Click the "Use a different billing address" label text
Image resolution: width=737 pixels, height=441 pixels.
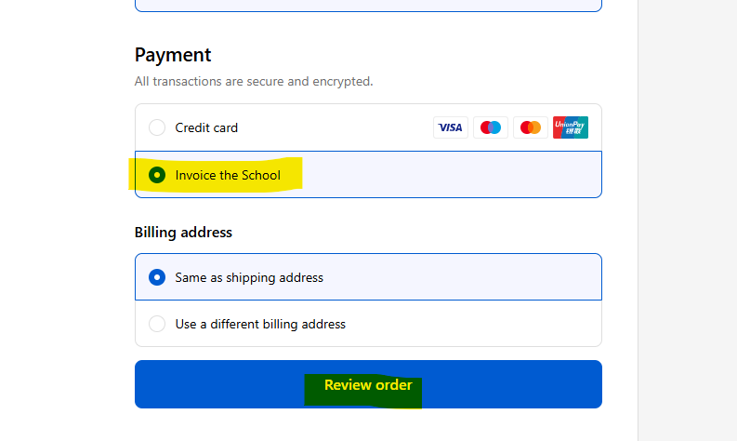[x=260, y=324]
